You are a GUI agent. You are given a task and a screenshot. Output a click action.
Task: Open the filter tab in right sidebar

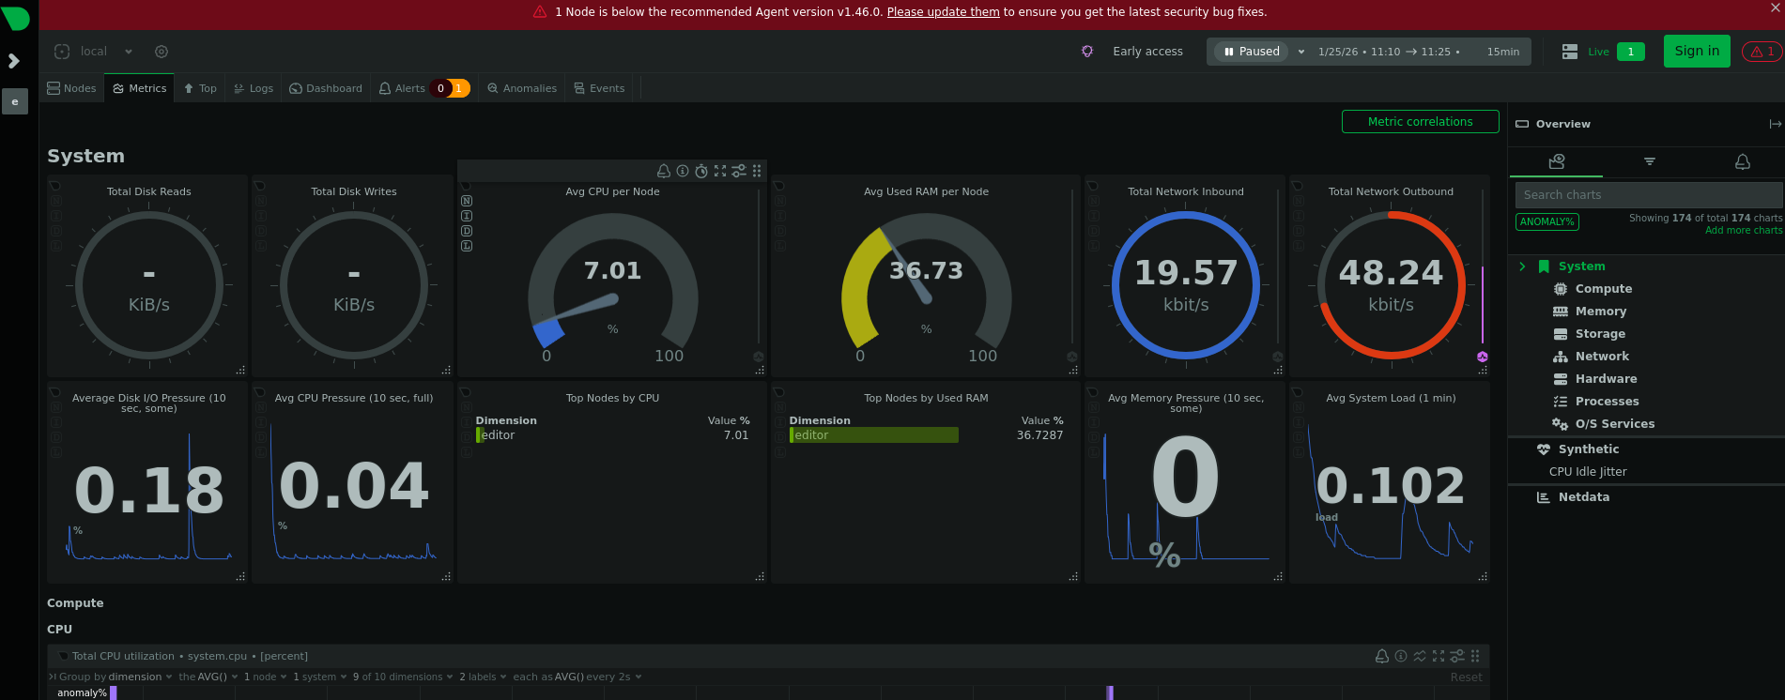click(1649, 162)
